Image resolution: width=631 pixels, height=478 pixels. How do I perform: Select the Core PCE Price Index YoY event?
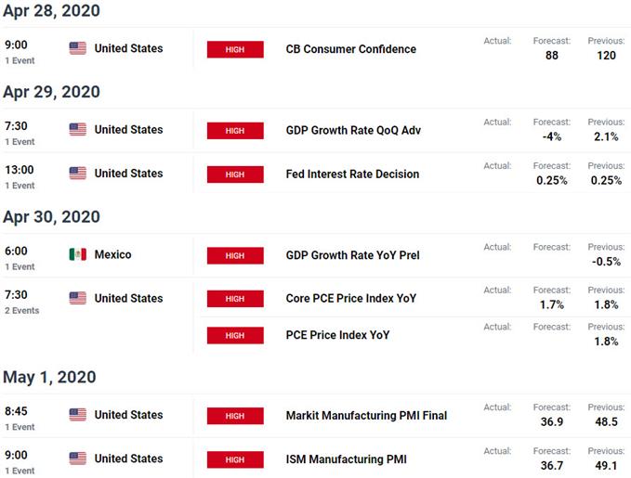pyautogui.click(x=351, y=298)
